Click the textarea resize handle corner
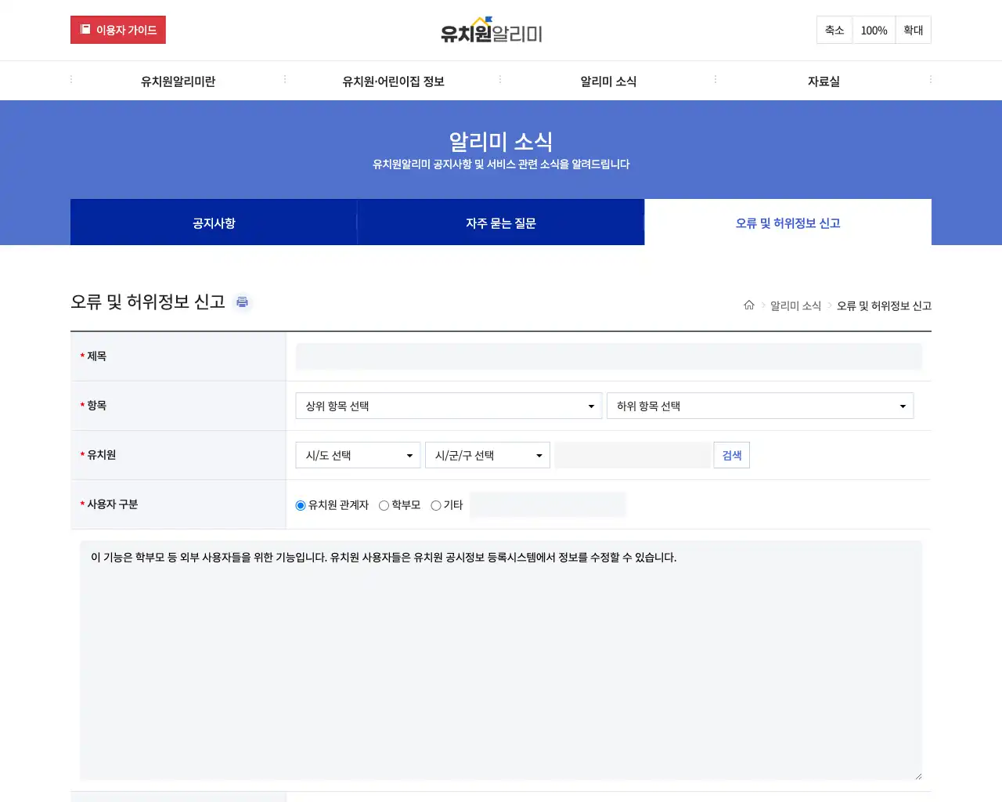This screenshot has width=1002, height=802. point(918,776)
